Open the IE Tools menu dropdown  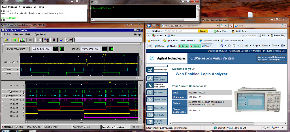[x=276, y=46]
